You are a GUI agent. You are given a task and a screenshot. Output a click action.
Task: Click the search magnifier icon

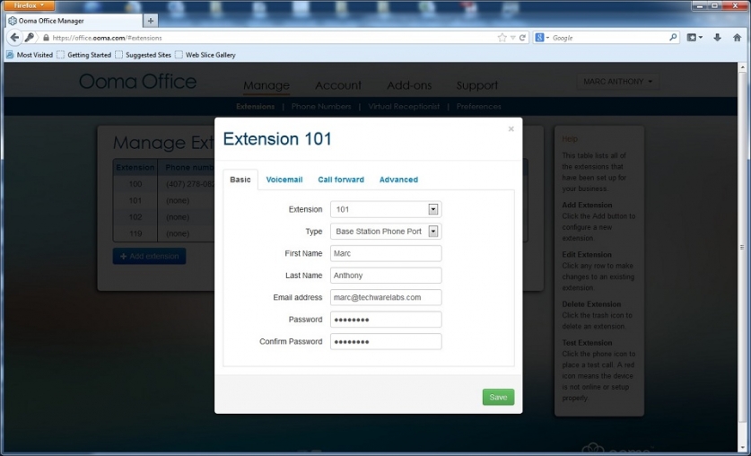click(x=673, y=37)
